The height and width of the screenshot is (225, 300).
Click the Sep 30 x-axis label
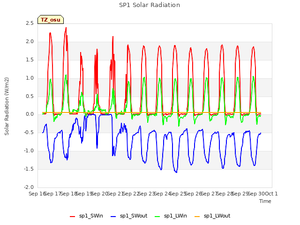point(256,194)
